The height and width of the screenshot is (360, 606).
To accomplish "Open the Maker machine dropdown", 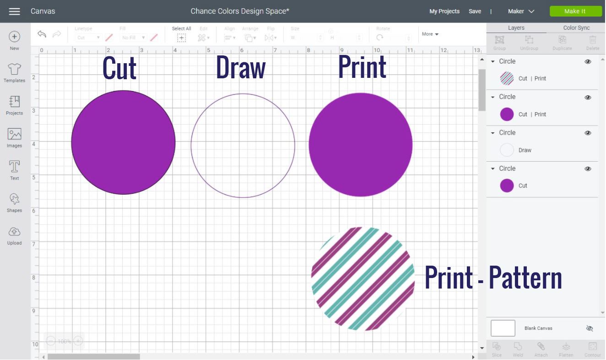I will (521, 11).
